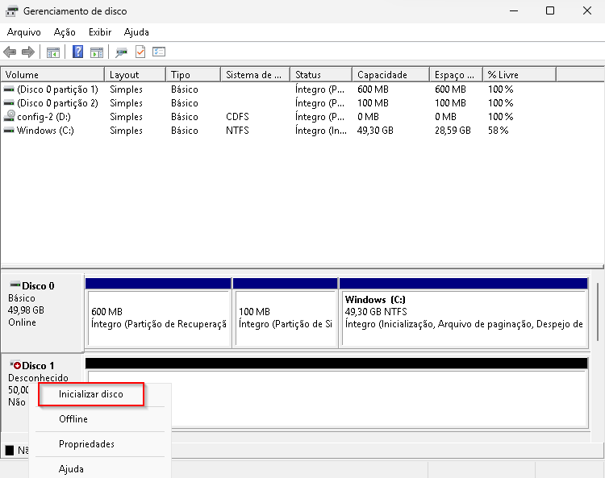The height and width of the screenshot is (478, 605).
Task: Click the Disco 0 disk label
Action: tap(38, 285)
